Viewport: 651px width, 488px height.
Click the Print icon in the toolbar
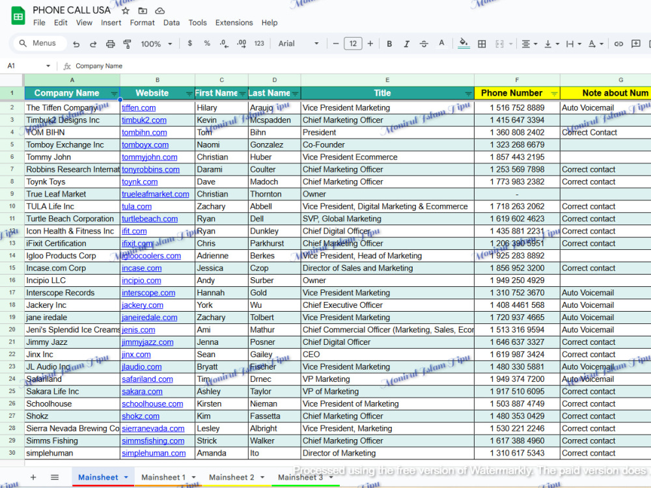pos(110,44)
